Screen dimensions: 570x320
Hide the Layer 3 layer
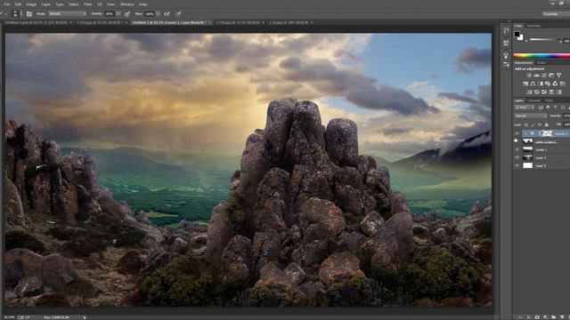coord(517,157)
